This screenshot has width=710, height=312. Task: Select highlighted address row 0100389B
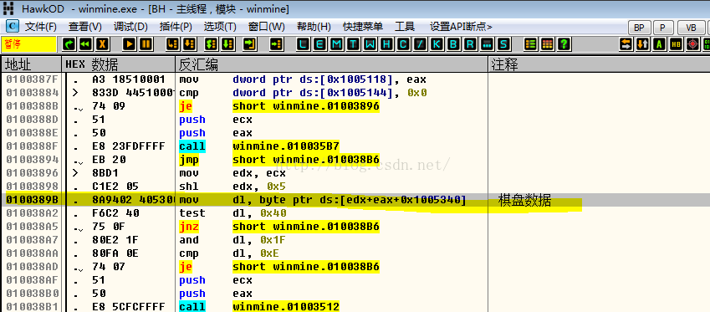pos(355,200)
